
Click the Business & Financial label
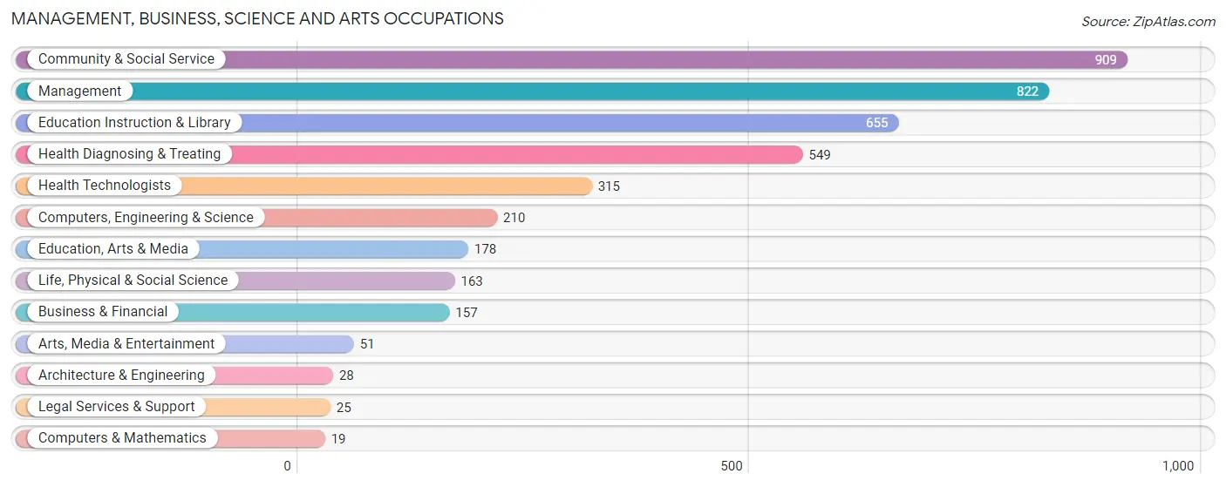[x=103, y=312]
